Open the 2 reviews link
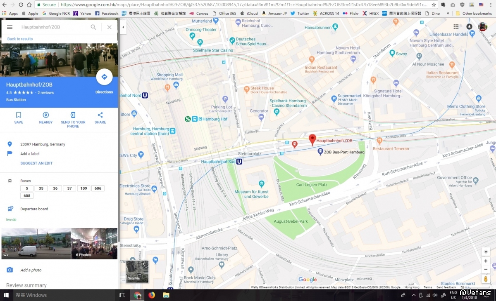496x301 pixels. pyautogui.click(x=46, y=93)
